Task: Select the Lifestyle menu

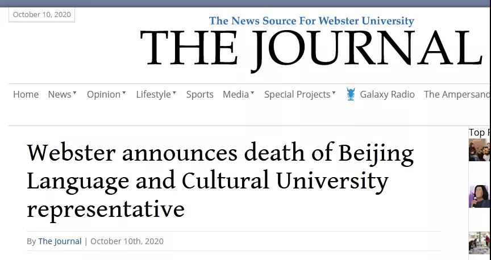Action: tap(153, 94)
